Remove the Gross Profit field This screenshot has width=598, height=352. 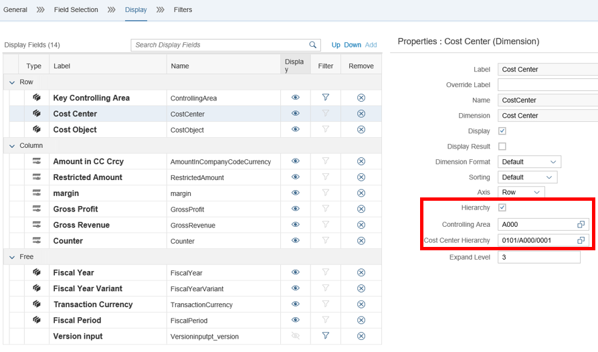361,209
